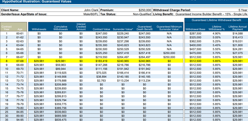Click the Guaranteed Lifetime Withdrawal Benefit header

tap(216, 20)
